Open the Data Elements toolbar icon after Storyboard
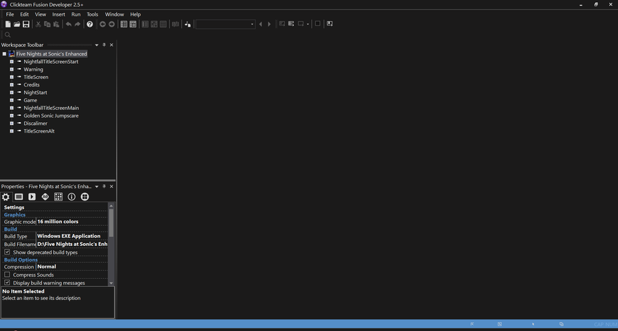 click(133, 25)
